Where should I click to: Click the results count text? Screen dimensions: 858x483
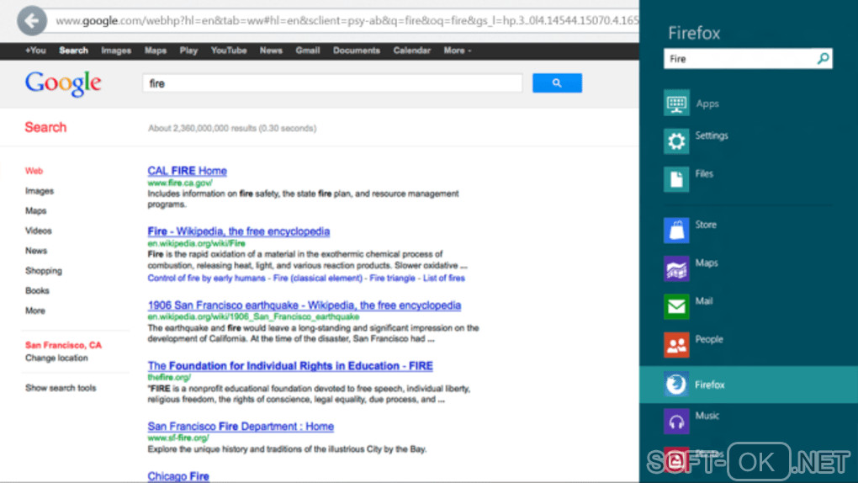click(x=232, y=128)
